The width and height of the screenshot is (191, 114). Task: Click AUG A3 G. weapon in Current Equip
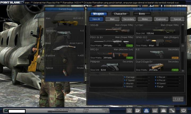(x=65, y=23)
